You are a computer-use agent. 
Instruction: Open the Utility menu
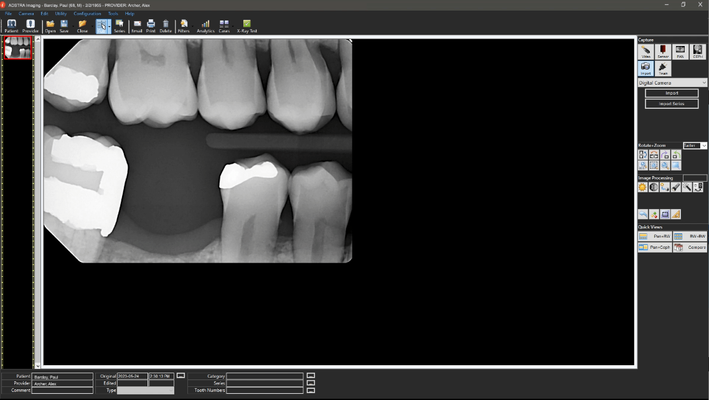[60, 14]
